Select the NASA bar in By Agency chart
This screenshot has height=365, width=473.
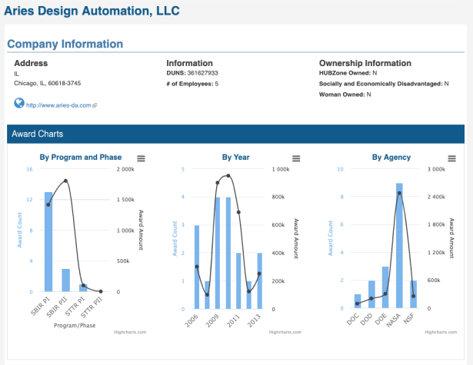[x=399, y=246]
